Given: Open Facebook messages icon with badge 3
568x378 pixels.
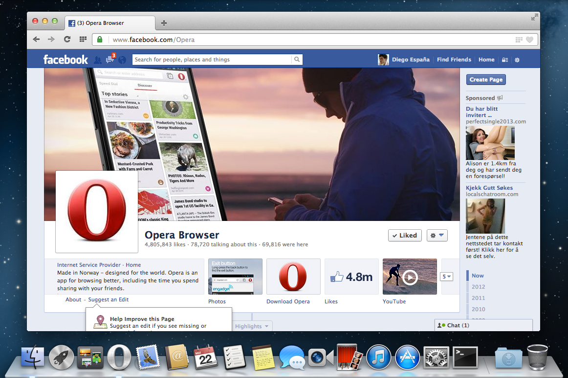Looking at the screenshot, I should point(110,59).
